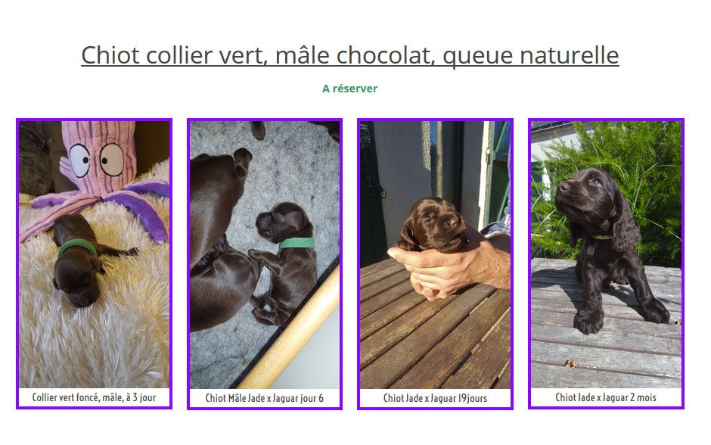Open the 2 months puppy photo

pyautogui.click(x=607, y=254)
